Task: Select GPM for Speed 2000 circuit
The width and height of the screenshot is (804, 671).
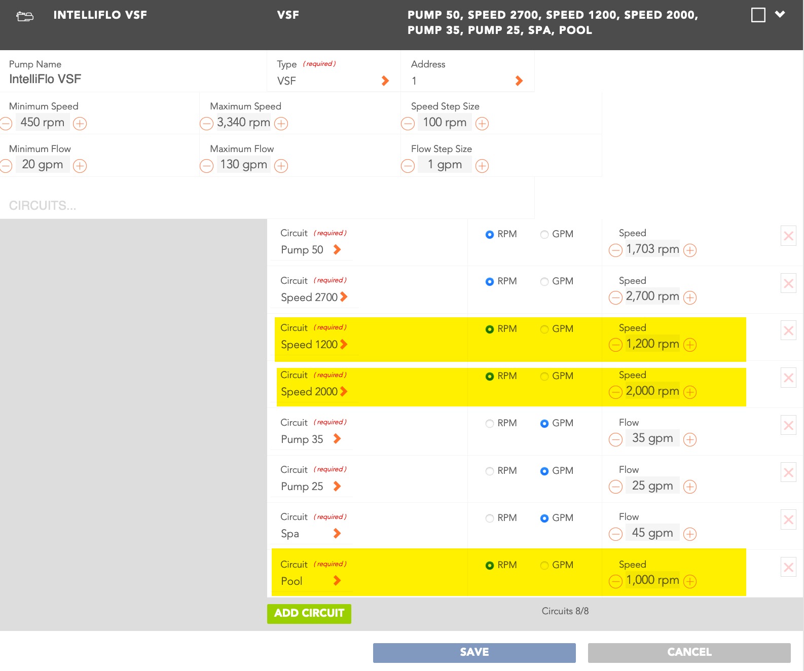Action: click(x=544, y=377)
